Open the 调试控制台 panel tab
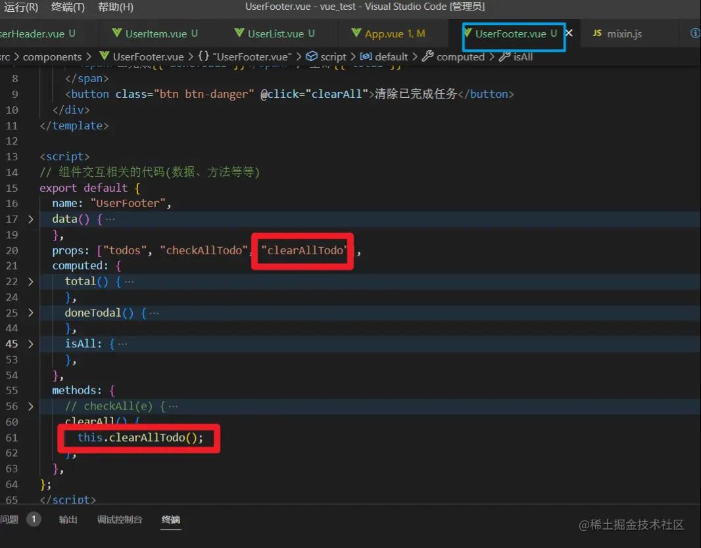This screenshot has height=548, width=701. [120, 519]
